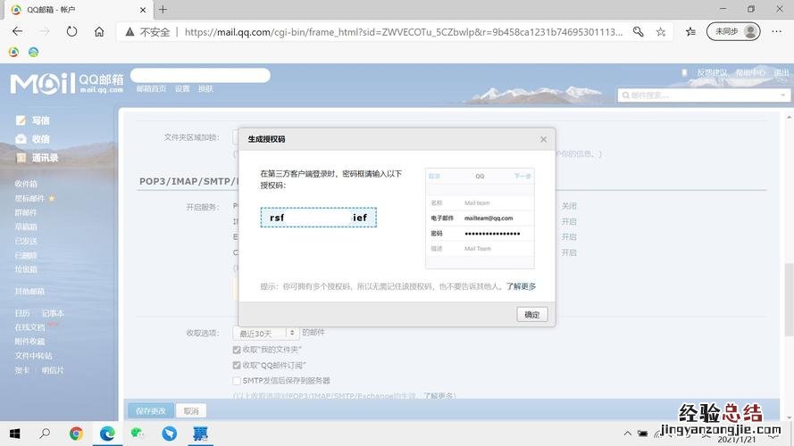Viewport: 794px width, 446px height.
Task: Click the browser home icon
Action: [99, 31]
